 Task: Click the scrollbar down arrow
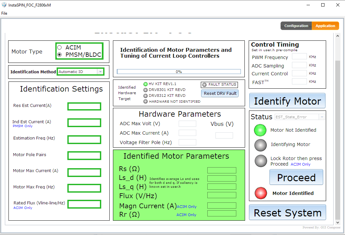click(x=338, y=222)
